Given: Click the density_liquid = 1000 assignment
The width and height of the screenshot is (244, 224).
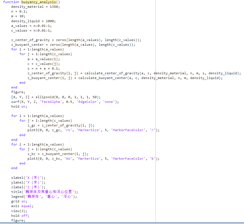Looking at the screenshot, I should point(33,21).
